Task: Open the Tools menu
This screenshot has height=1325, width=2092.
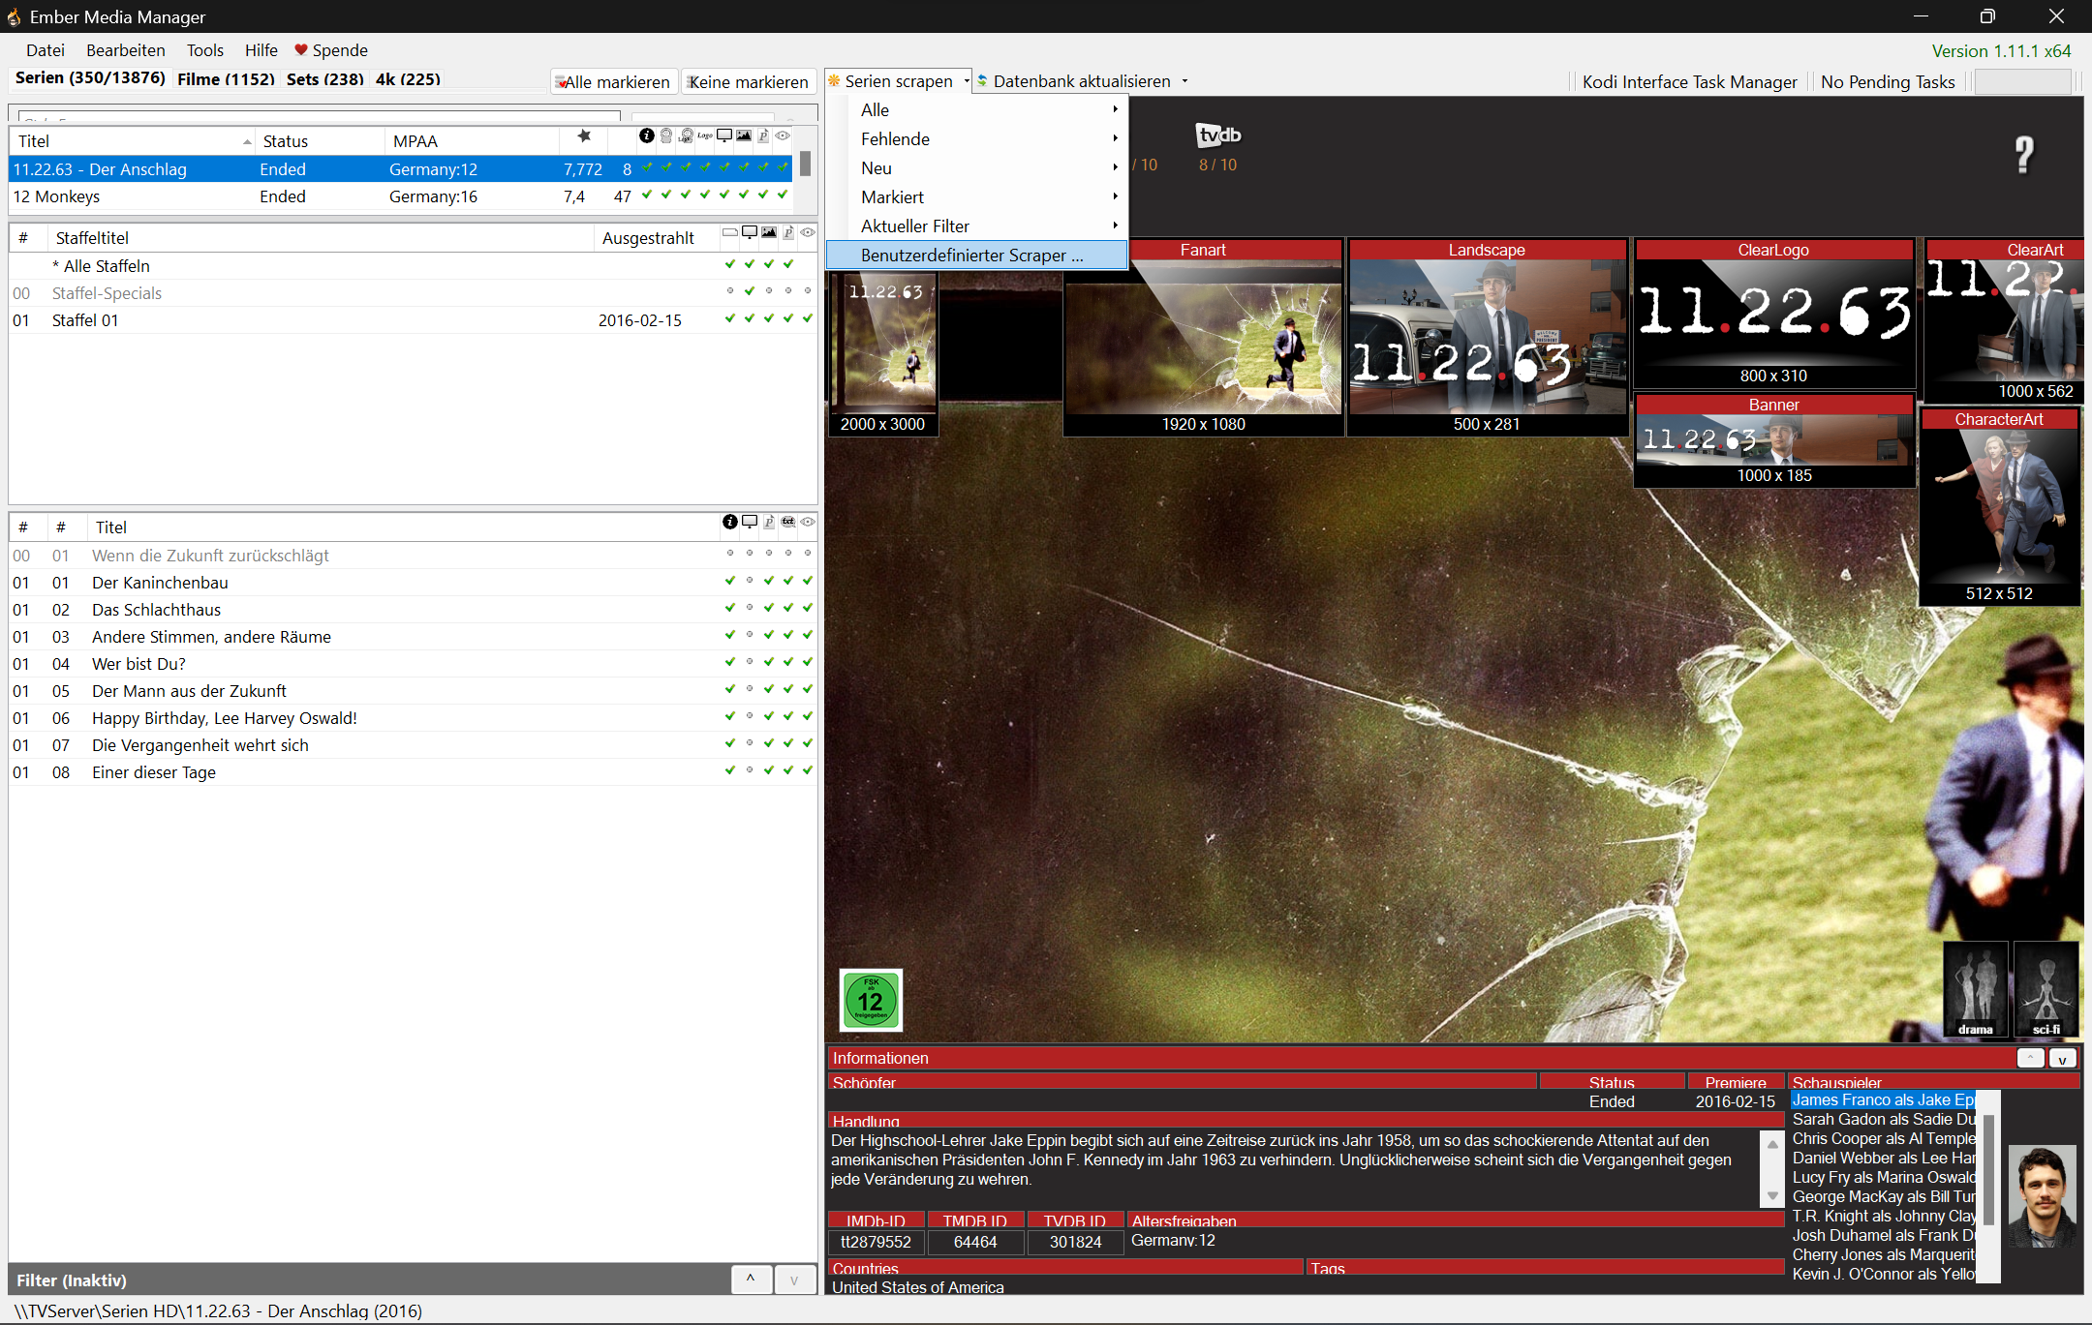Action: pos(205,50)
